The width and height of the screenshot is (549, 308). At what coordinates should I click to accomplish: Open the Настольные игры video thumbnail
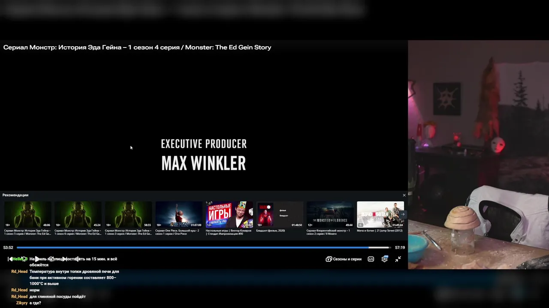coord(229,214)
